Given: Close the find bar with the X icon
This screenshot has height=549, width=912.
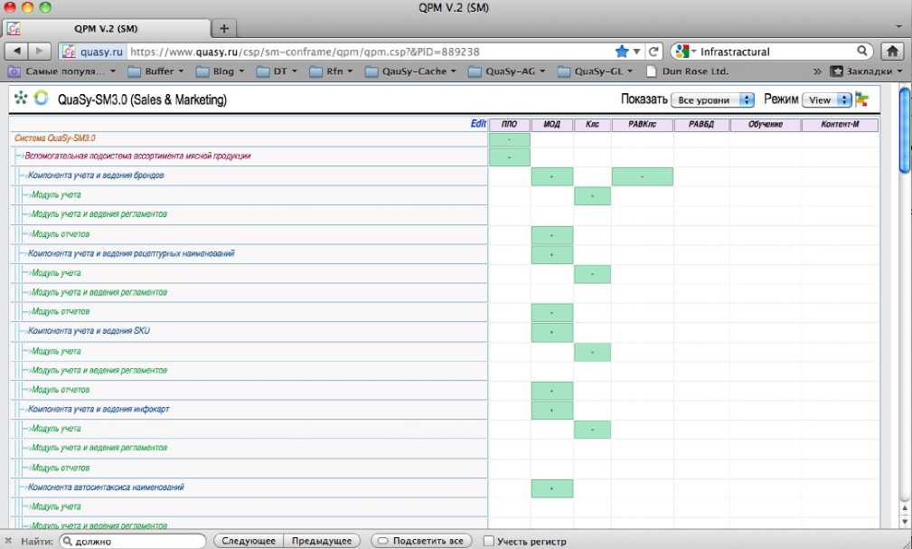Looking at the screenshot, I should [8, 541].
